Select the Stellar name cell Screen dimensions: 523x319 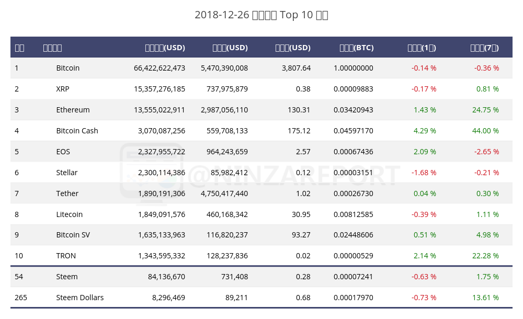click(67, 173)
